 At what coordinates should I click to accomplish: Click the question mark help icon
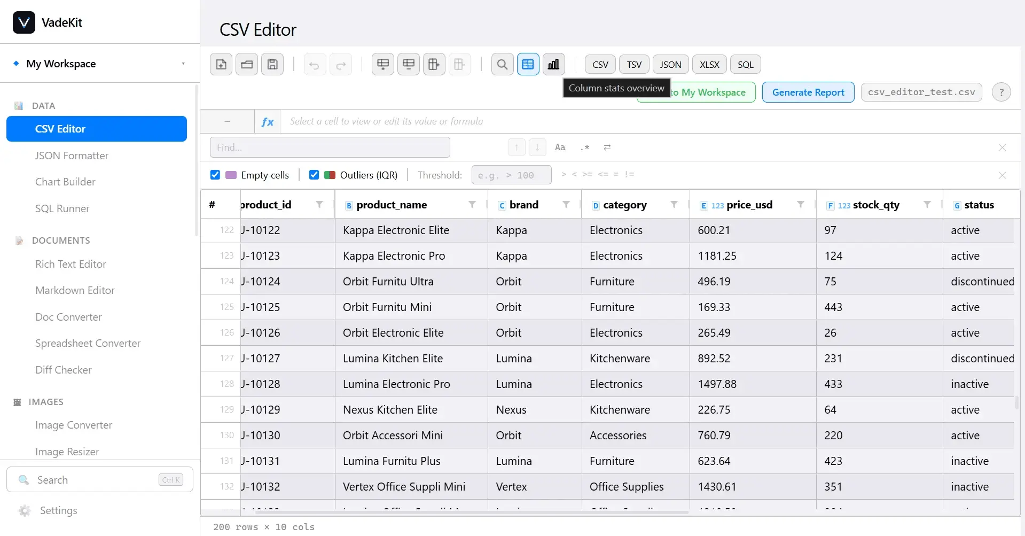click(x=1001, y=92)
